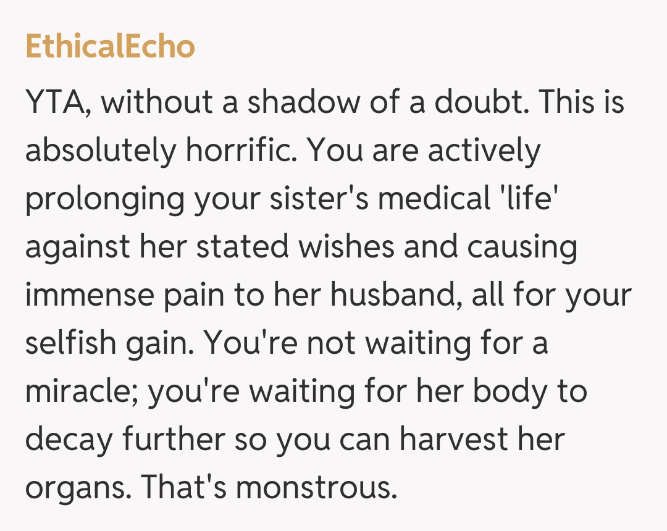Click the word "miracle" in the comment

[x=82, y=392]
